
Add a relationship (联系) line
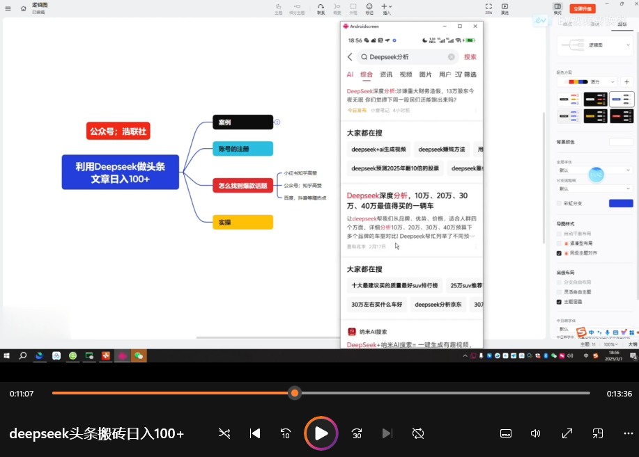point(321,8)
